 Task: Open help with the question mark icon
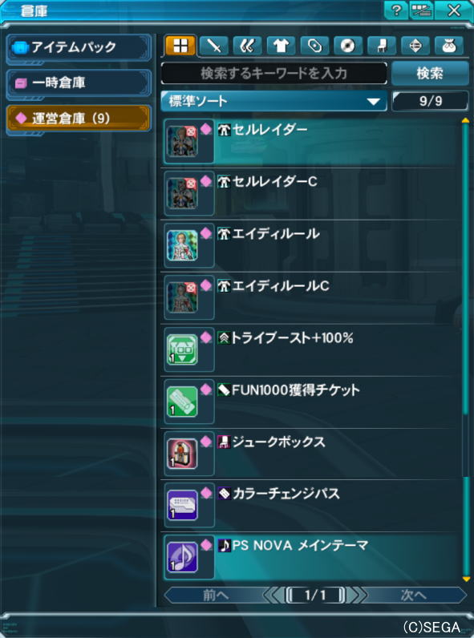396,10
